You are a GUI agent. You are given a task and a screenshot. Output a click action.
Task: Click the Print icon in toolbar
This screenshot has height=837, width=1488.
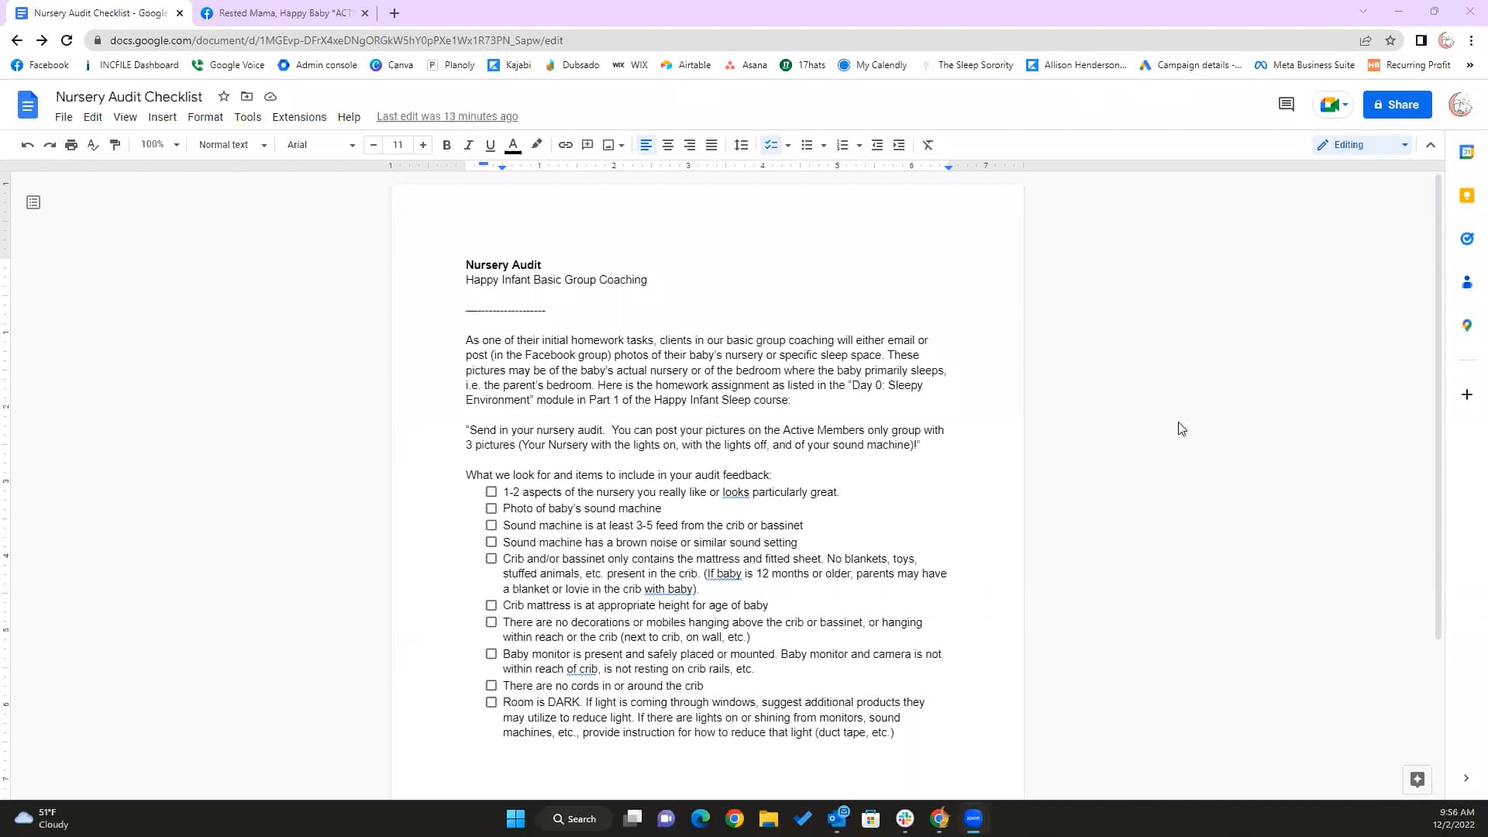[71, 145]
